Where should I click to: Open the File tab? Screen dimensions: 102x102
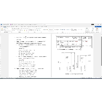2,27
